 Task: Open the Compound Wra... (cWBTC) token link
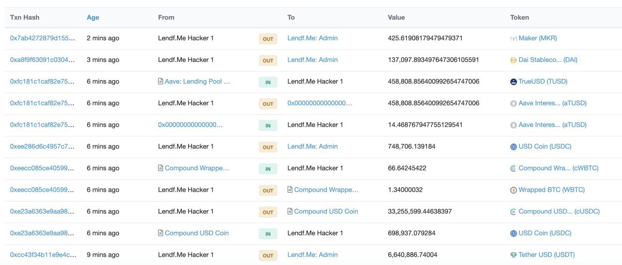(558, 168)
